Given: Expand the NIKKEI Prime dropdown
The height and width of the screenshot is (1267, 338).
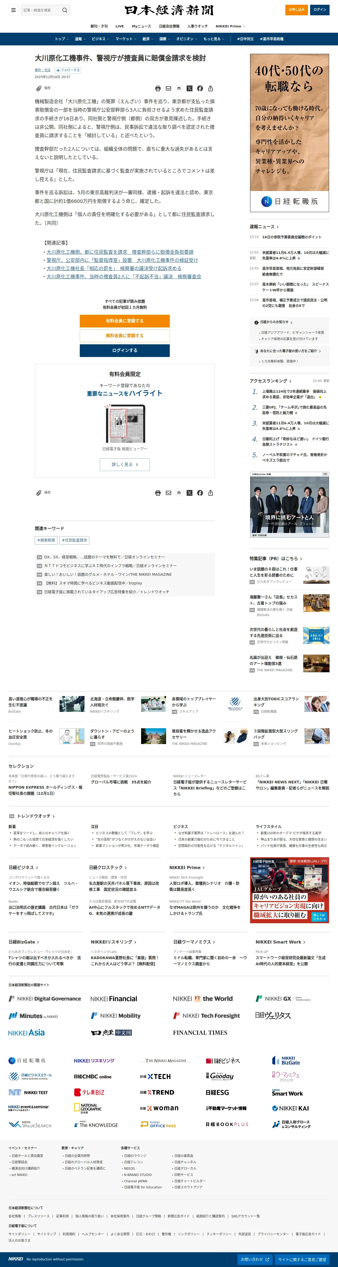Looking at the screenshot, I should coord(231,26).
